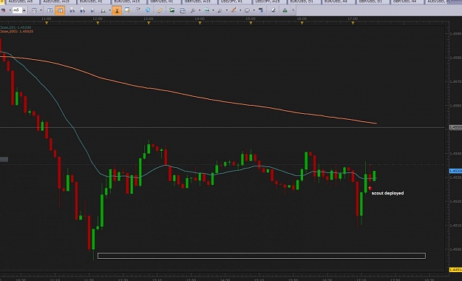The height and width of the screenshot is (281, 462).
Task: Expand the arrow beside the first toolbar icon
Action: pos(10,10)
